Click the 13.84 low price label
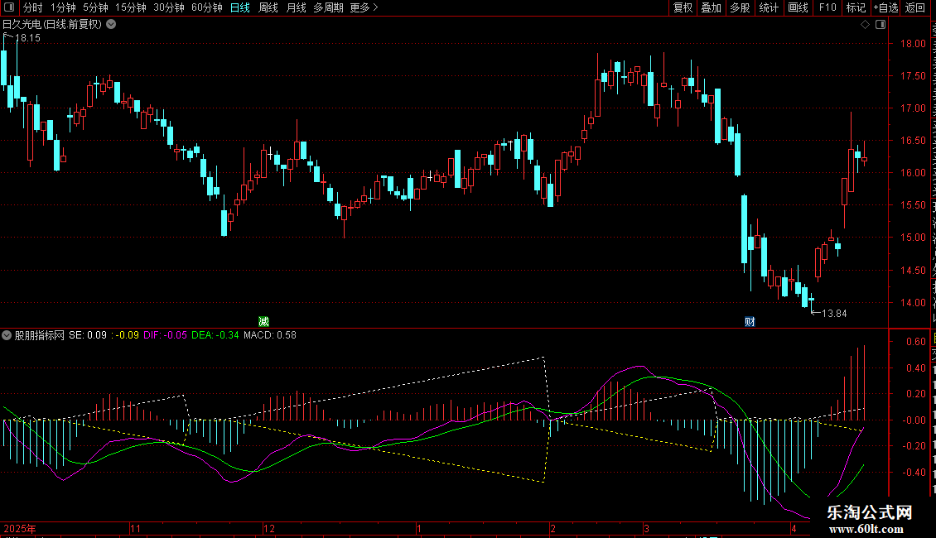Screen dimensions: 936x538 [834, 313]
